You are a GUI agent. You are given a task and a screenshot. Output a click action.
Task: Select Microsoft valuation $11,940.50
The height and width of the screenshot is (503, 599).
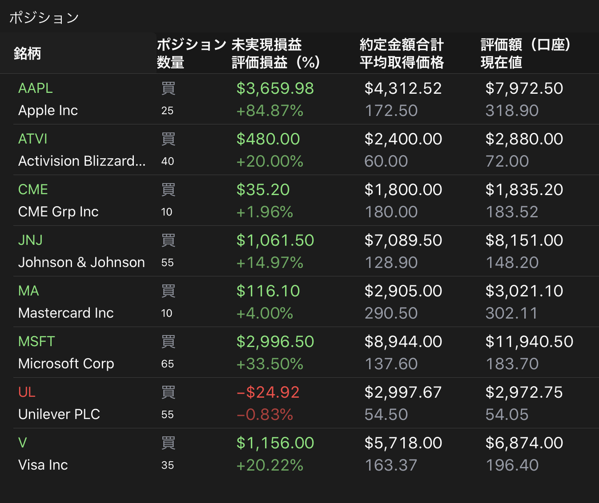click(x=529, y=341)
